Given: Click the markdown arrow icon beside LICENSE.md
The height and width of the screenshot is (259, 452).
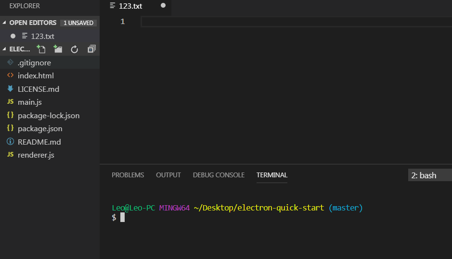Looking at the screenshot, I should click(x=11, y=88).
